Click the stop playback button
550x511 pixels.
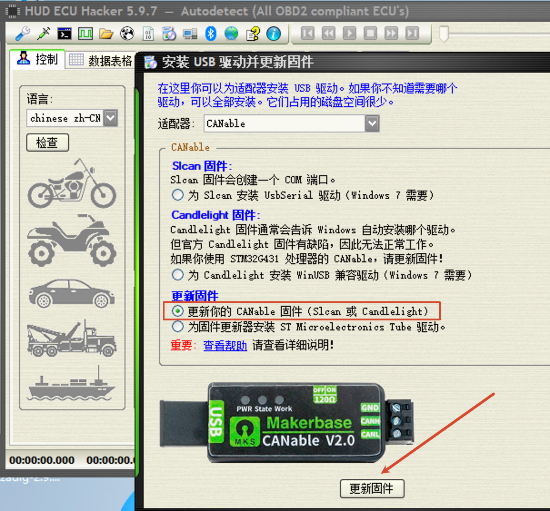click(x=370, y=34)
